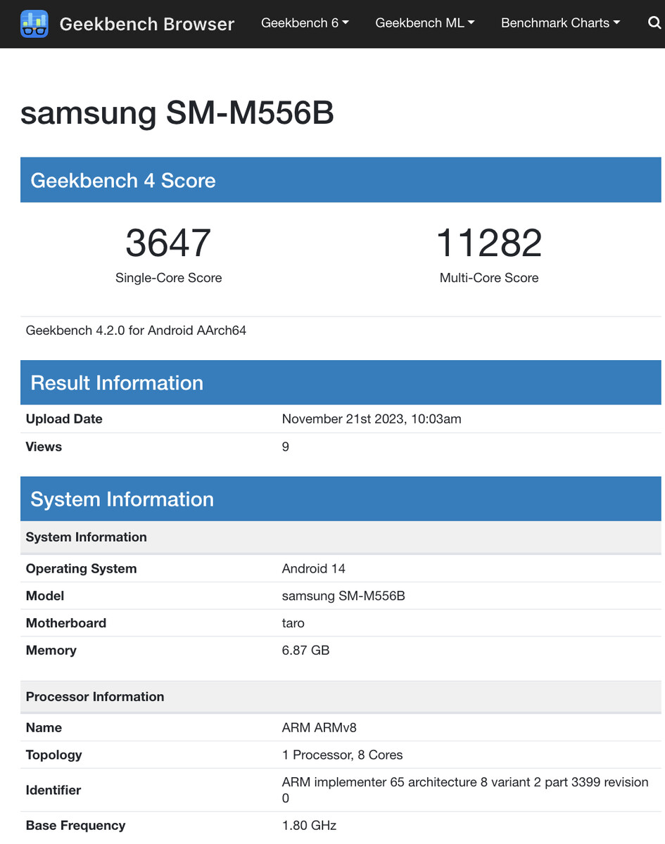This screenshot has height=844, width=665.
Task: Click the base frequency value 1.80 GHz
Action: tap(309, 826)
